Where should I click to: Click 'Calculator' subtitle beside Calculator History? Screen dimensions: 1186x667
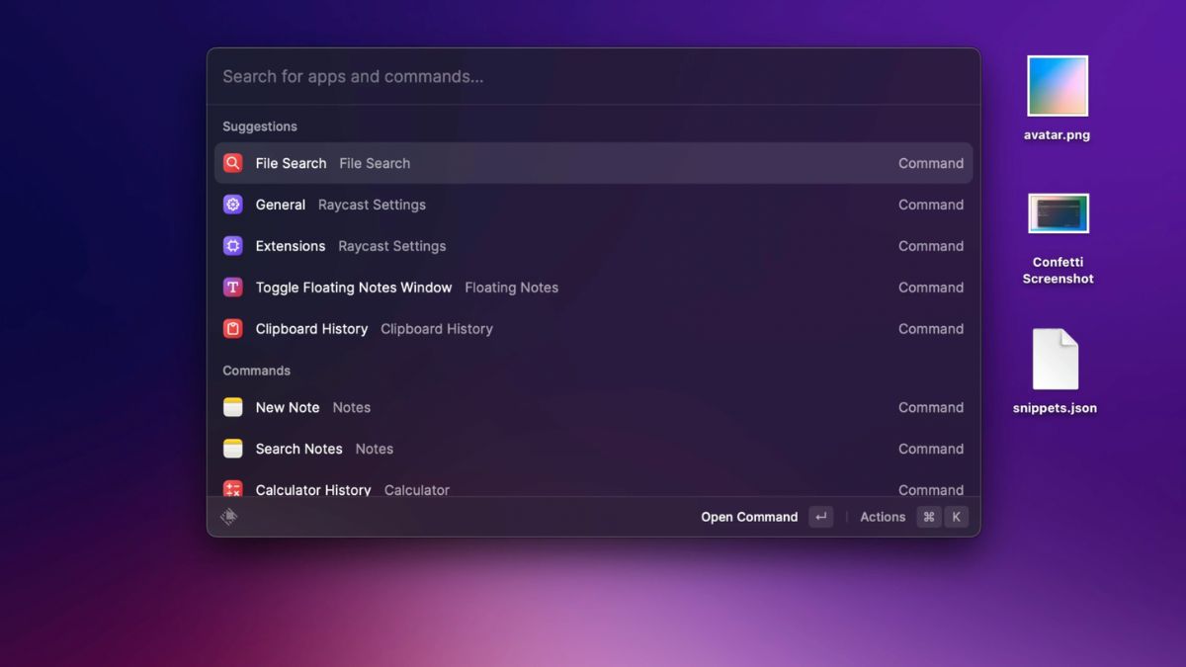coord(416,490)
